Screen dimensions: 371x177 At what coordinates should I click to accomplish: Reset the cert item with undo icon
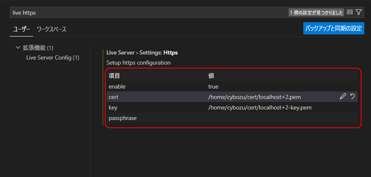353,97
